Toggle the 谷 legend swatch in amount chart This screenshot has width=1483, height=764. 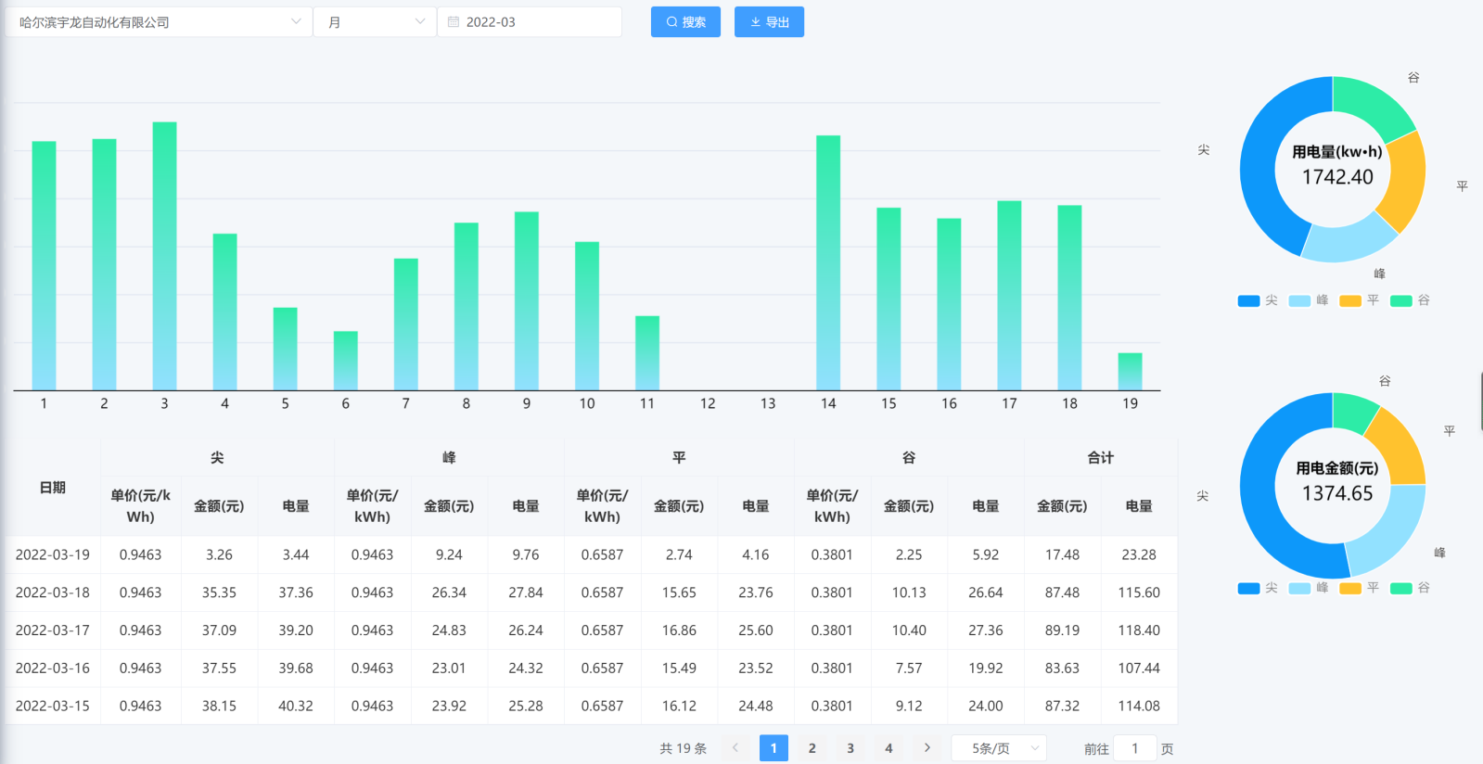click(1401, 588)
